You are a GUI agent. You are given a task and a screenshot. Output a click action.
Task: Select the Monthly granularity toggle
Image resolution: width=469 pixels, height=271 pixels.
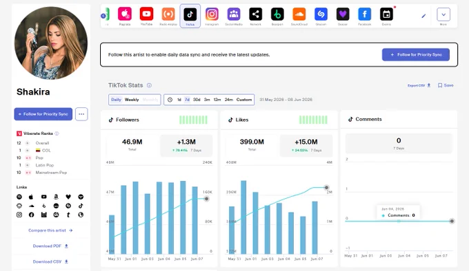(150, 100)
